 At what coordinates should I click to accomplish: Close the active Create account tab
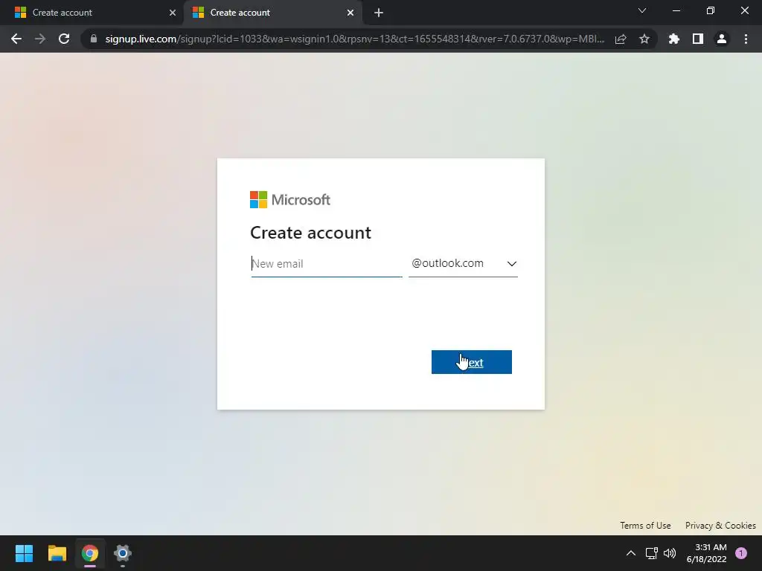pyautogui.click(x=350, y=13)
